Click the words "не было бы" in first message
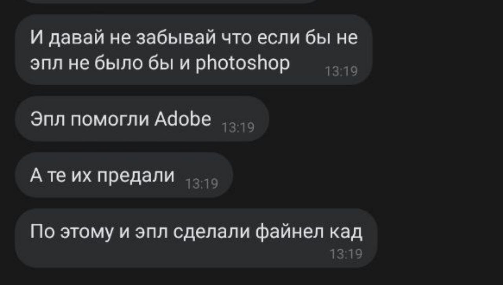Viewport: 503px width, 285px height. (x=120, y=63)
